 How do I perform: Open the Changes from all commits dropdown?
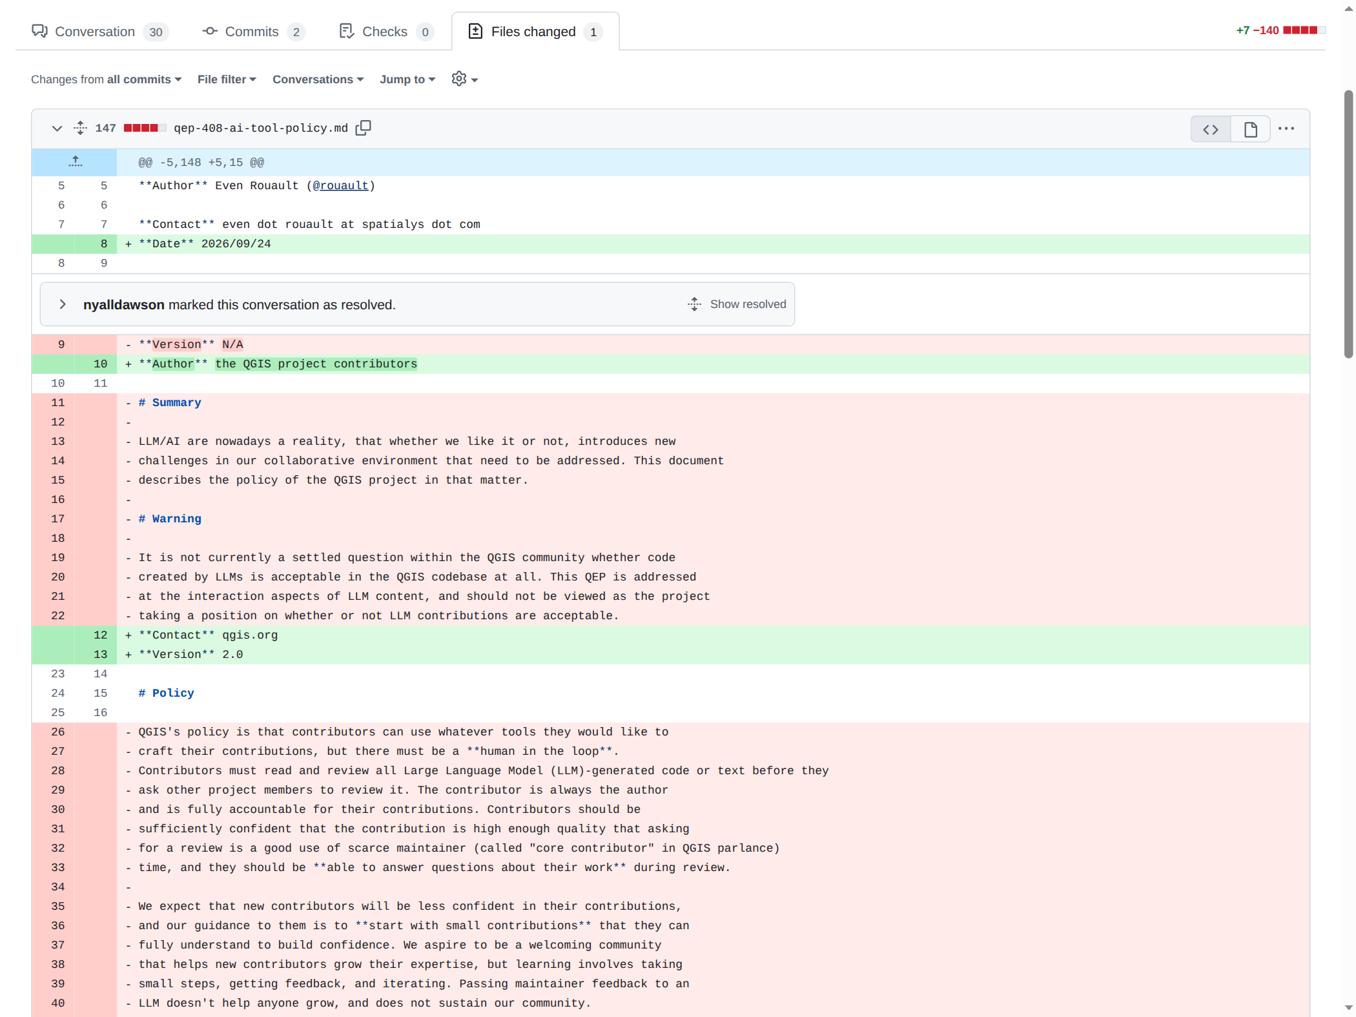[107, 79]
